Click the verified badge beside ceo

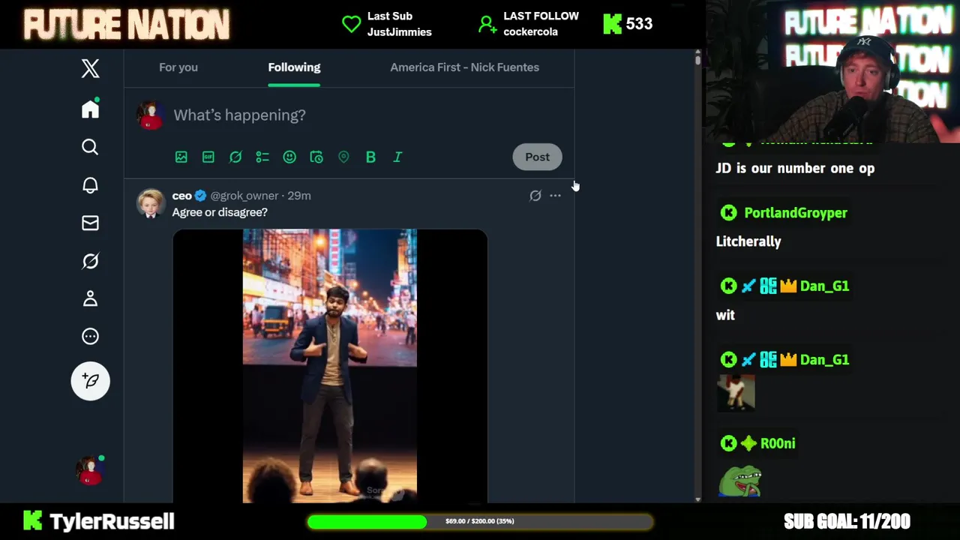click(x=200, y=196)
